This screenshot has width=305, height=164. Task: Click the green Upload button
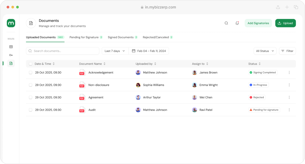285,23
